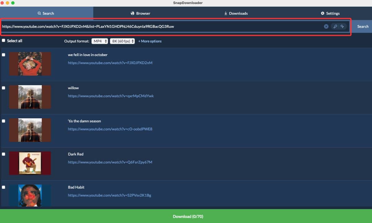Open the YouTube link for 'Bad Habit'
Image resolution: width=372 pixels, height=223 pixels.
pos(109,195)
